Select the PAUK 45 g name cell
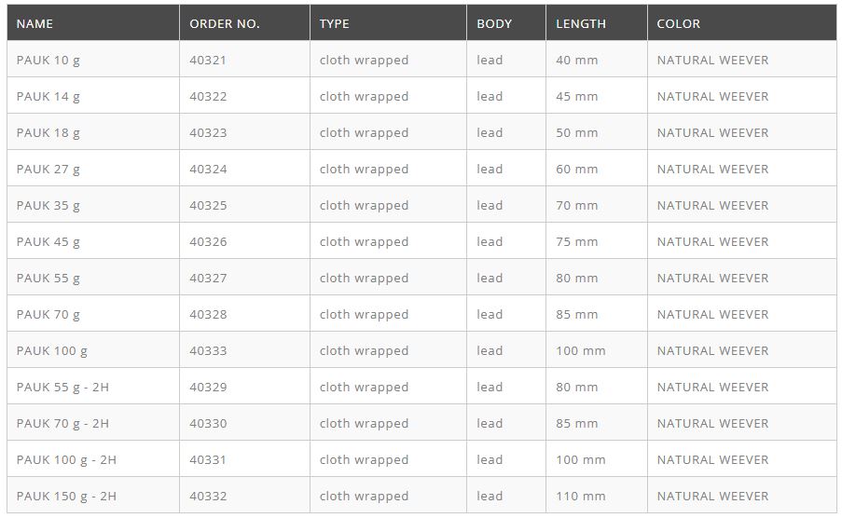Image resolution: width=842 pixels, height=518 pixels. pos(48,241)
